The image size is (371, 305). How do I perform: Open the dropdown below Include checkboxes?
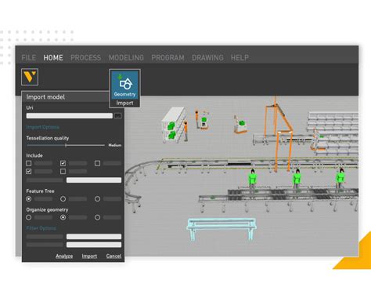click(x=94, y=180)
